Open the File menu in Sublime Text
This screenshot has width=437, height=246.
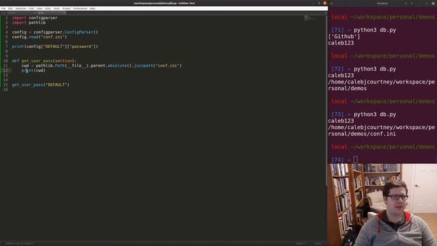click(3, 8)
